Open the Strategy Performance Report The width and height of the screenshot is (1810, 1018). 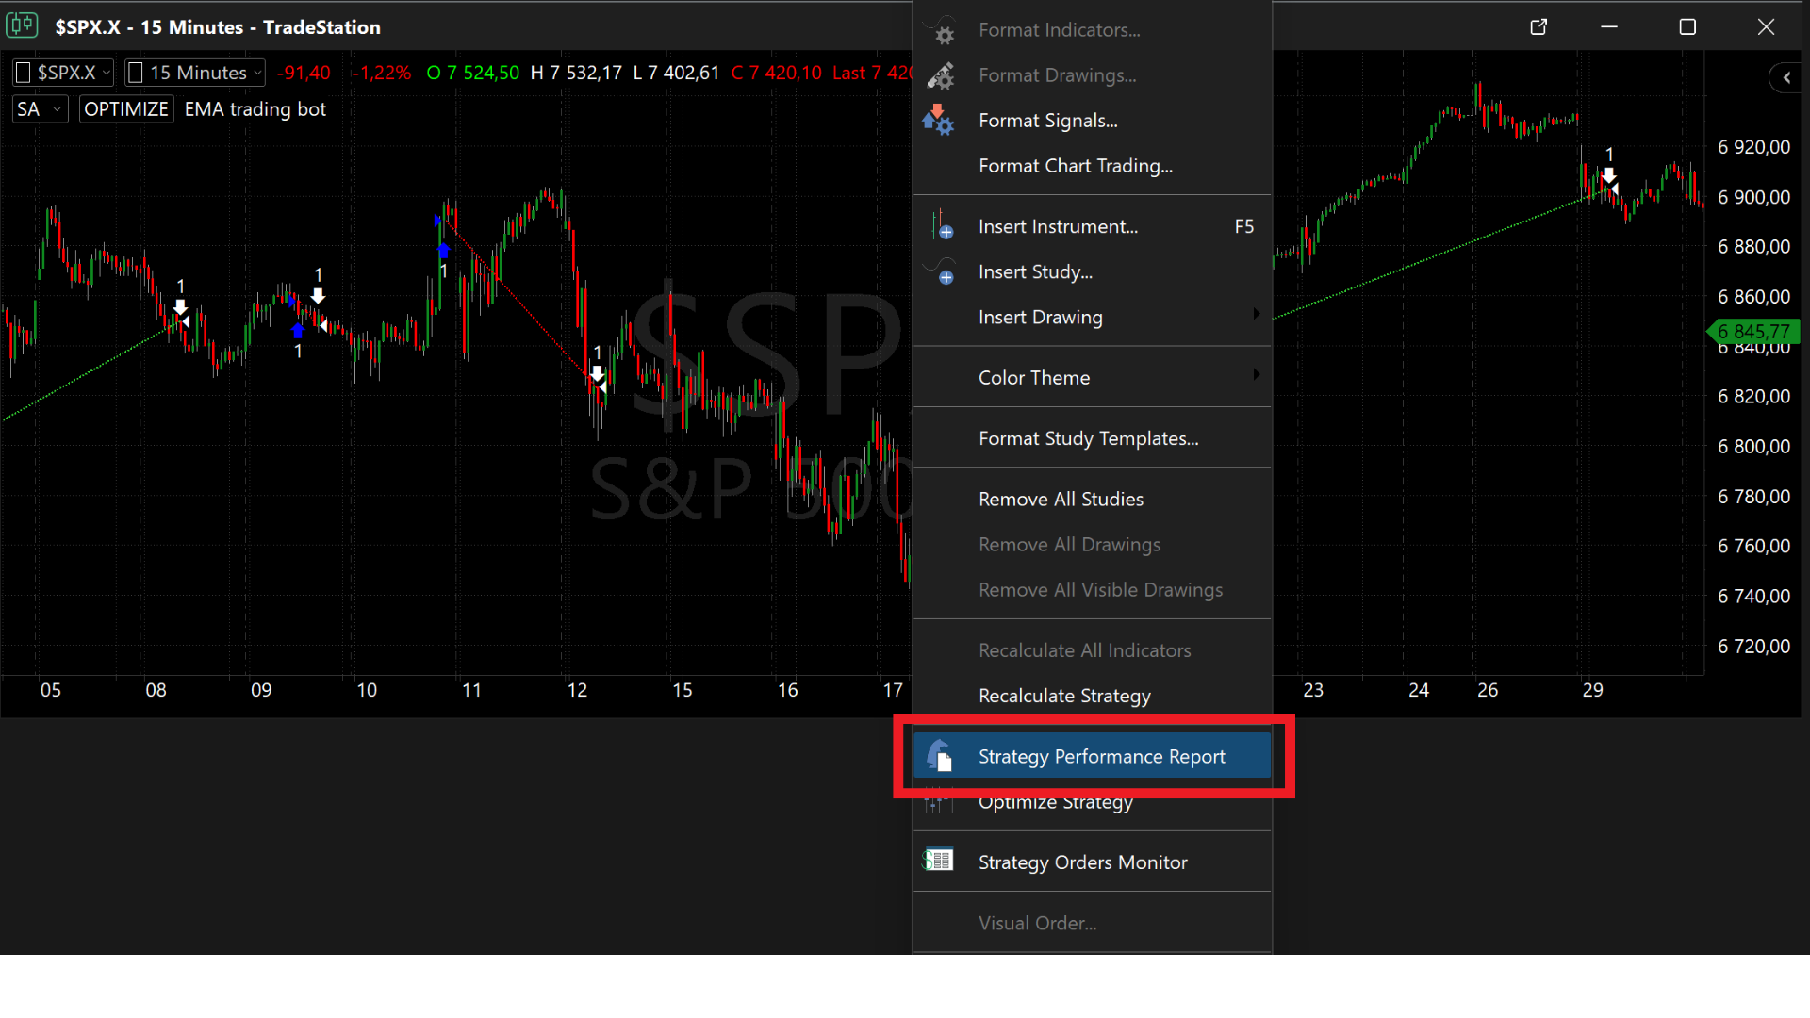pyautogui.click(x=1093, y=756)
